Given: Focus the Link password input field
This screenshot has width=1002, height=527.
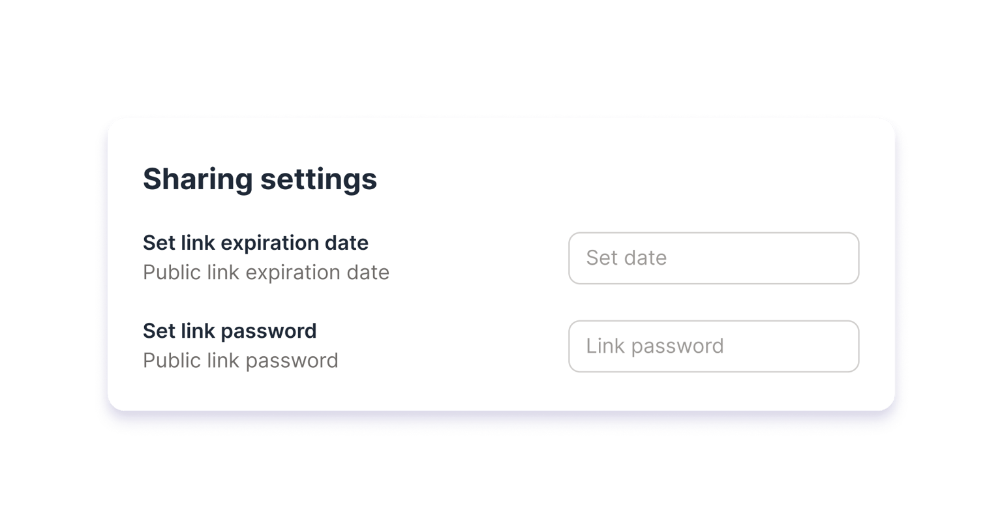Looking at the screenshot, I should 713,346.
